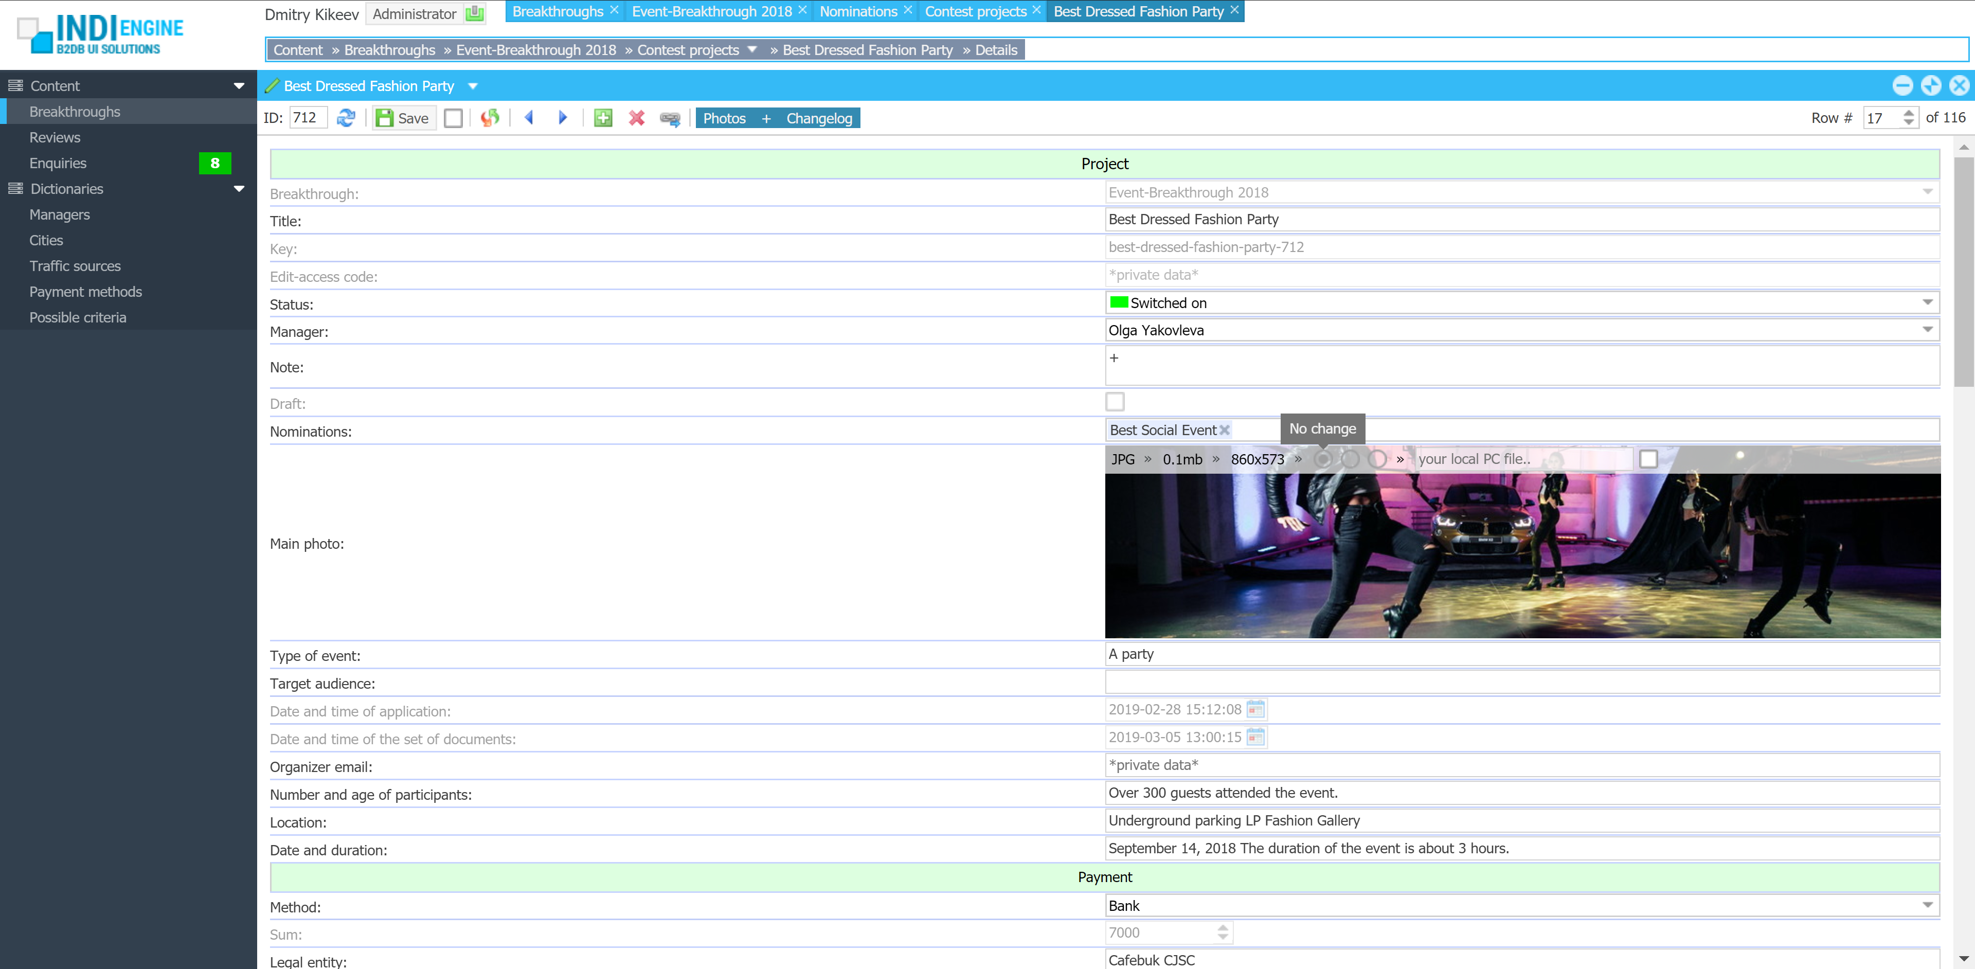Click the blue refresh icon beside ID

coord(346,118)
